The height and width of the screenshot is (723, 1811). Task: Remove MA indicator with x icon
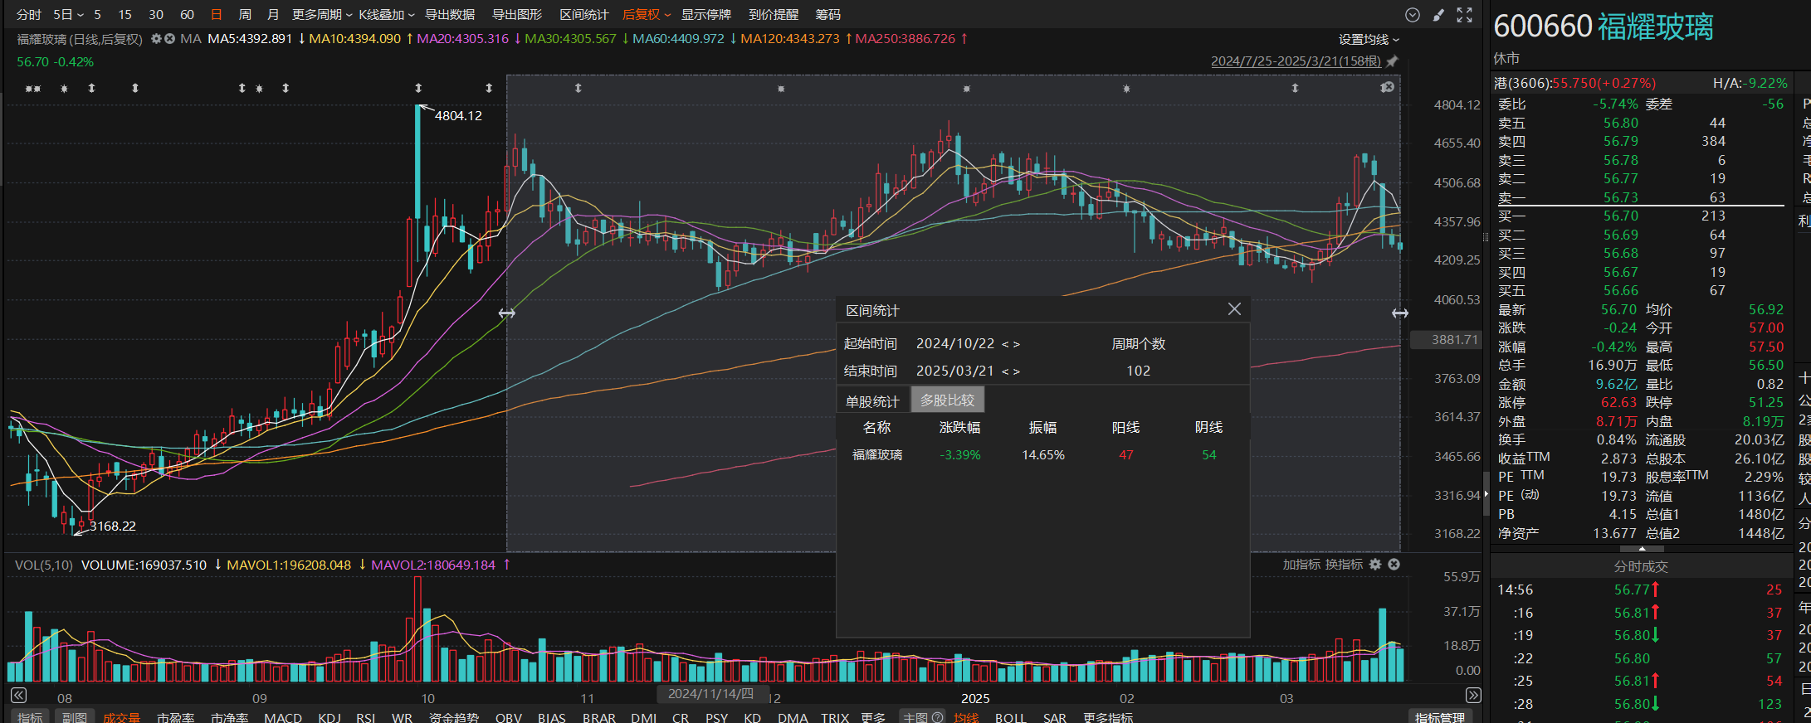(x=169, y=39)
